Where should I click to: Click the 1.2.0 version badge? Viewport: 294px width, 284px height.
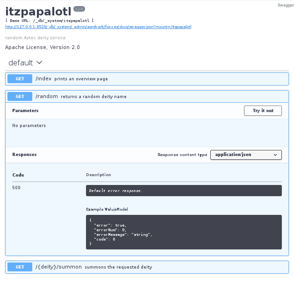(x=79, y=9)
